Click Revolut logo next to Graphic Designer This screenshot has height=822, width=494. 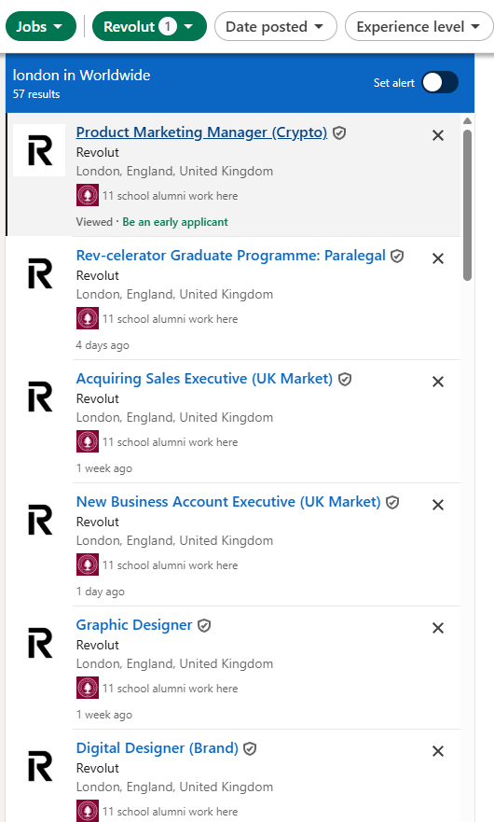(40, 643)
